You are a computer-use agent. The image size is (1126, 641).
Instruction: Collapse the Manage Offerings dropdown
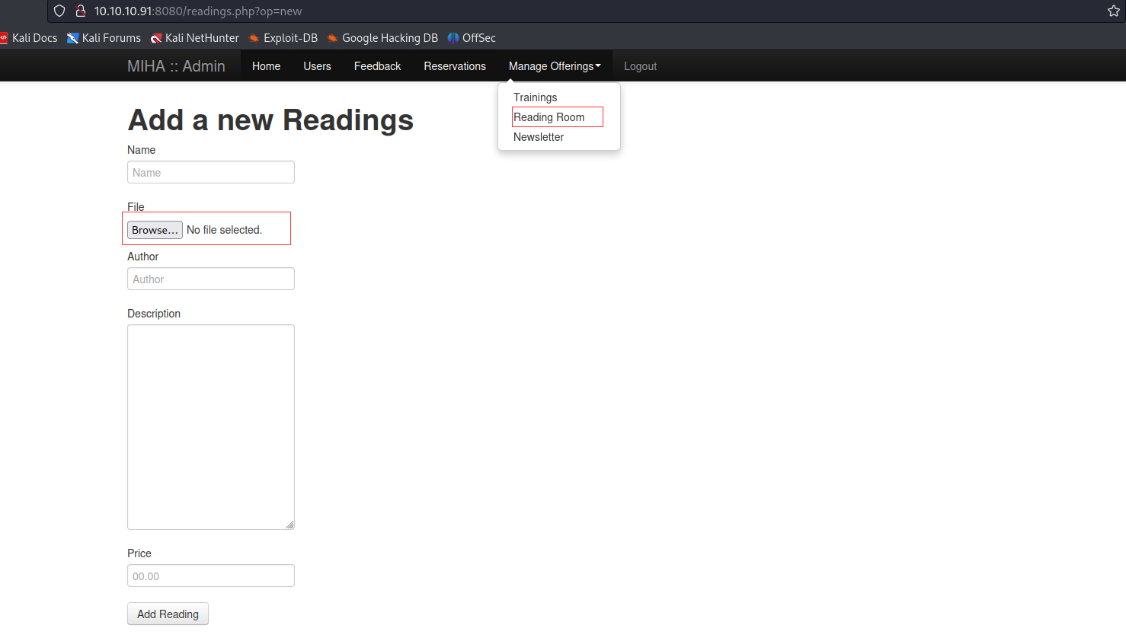(x=555, y=66)
